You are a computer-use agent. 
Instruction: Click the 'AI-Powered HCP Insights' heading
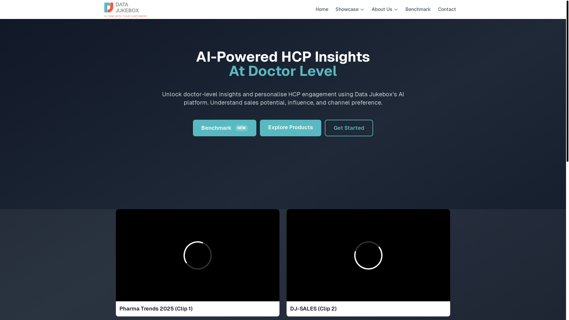pos(283,57)
